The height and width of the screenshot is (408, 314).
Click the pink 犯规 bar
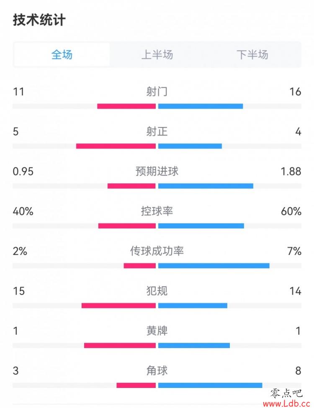pos(118,305)
